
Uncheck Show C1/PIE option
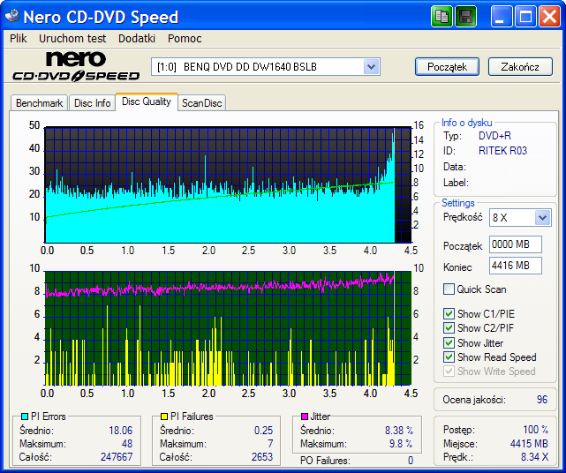pyautogui.click(x=449, y=313)
